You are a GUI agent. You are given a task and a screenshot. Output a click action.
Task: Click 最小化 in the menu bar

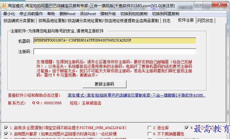(9, 14)
